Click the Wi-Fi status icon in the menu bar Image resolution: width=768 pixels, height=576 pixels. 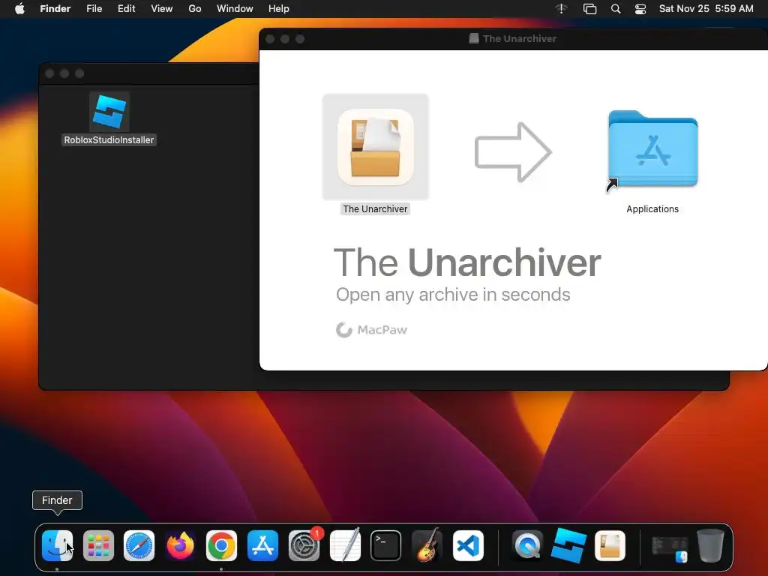point(561,9)
